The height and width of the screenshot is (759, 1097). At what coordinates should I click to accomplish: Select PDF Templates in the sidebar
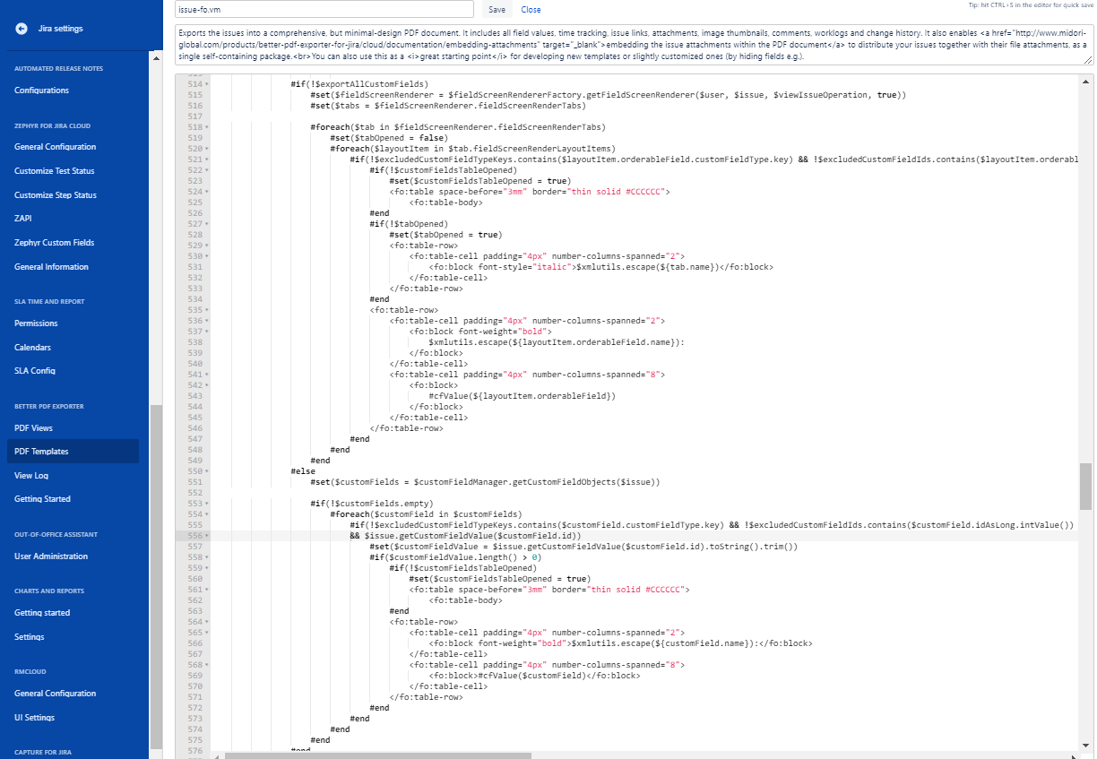coord(73,452)
